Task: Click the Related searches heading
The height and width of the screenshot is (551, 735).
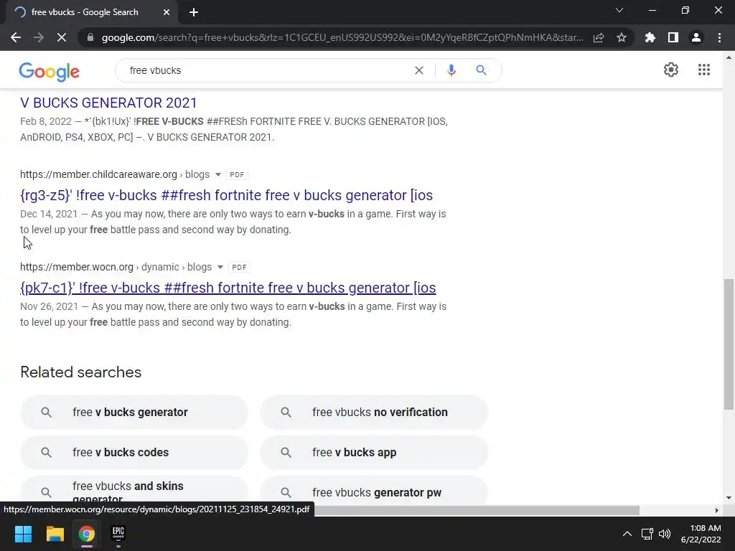Action: click(80, 372)
